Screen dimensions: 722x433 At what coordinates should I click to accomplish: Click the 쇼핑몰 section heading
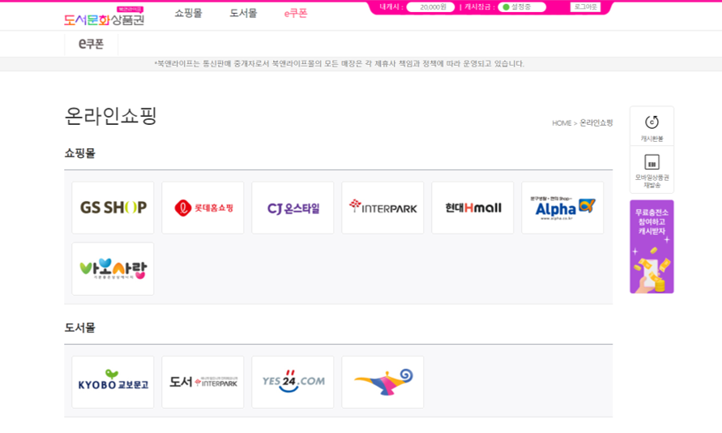[x=79, y=153]
